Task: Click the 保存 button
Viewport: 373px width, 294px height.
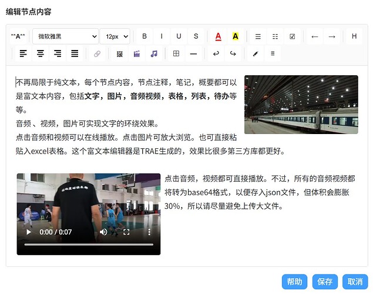Action: [x=325, y=282]
